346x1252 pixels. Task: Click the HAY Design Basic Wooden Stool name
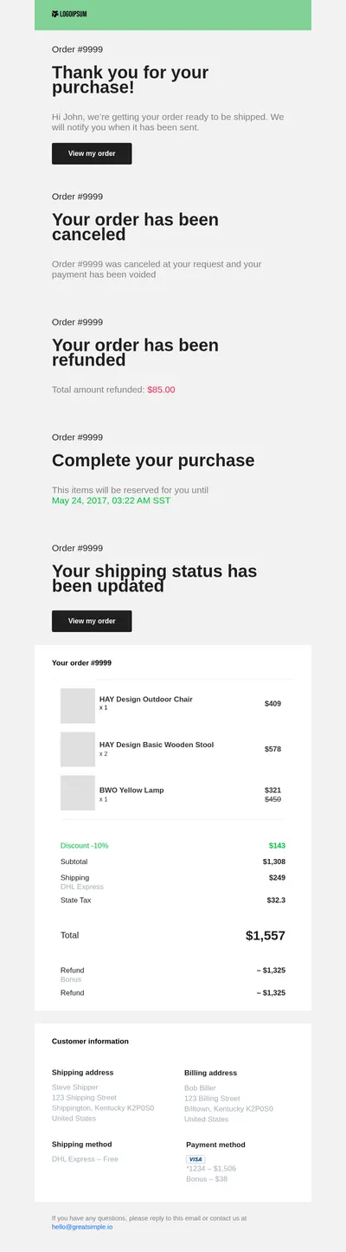[x=157, y=745]
